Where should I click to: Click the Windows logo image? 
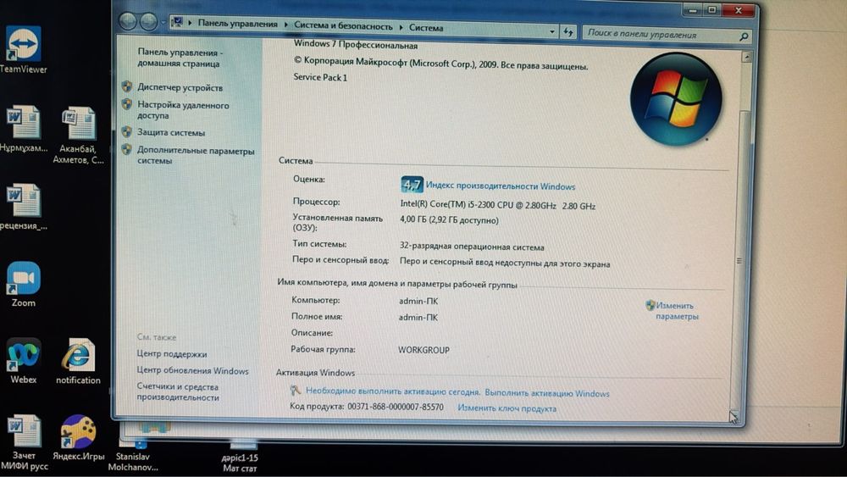675,99
